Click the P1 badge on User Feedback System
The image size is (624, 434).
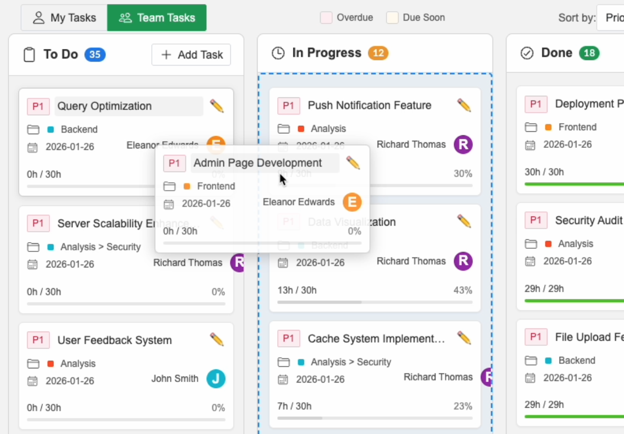coord(38,340)
